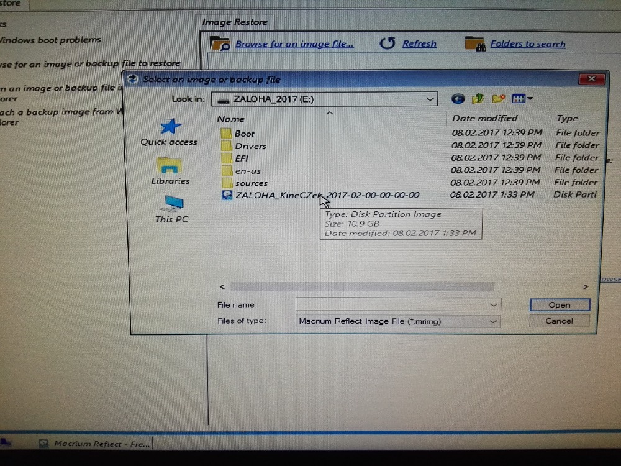This screenshot has height=466, width=621.
Task: Click 'Windows boot problems' in background window
Action: [x=51, y=40]
